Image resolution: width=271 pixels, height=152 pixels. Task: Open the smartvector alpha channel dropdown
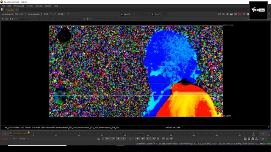click(x=35, y=14)
